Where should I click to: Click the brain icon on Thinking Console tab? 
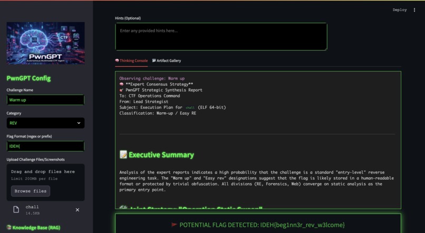[117, 60]
